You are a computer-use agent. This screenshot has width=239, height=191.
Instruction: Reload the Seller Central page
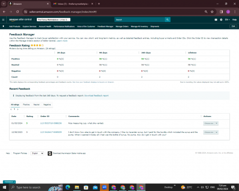tap(18, 12)
